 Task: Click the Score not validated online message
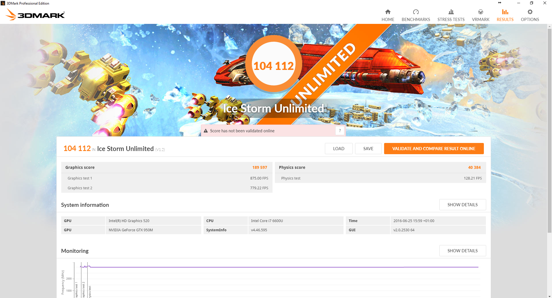(242, 131)
